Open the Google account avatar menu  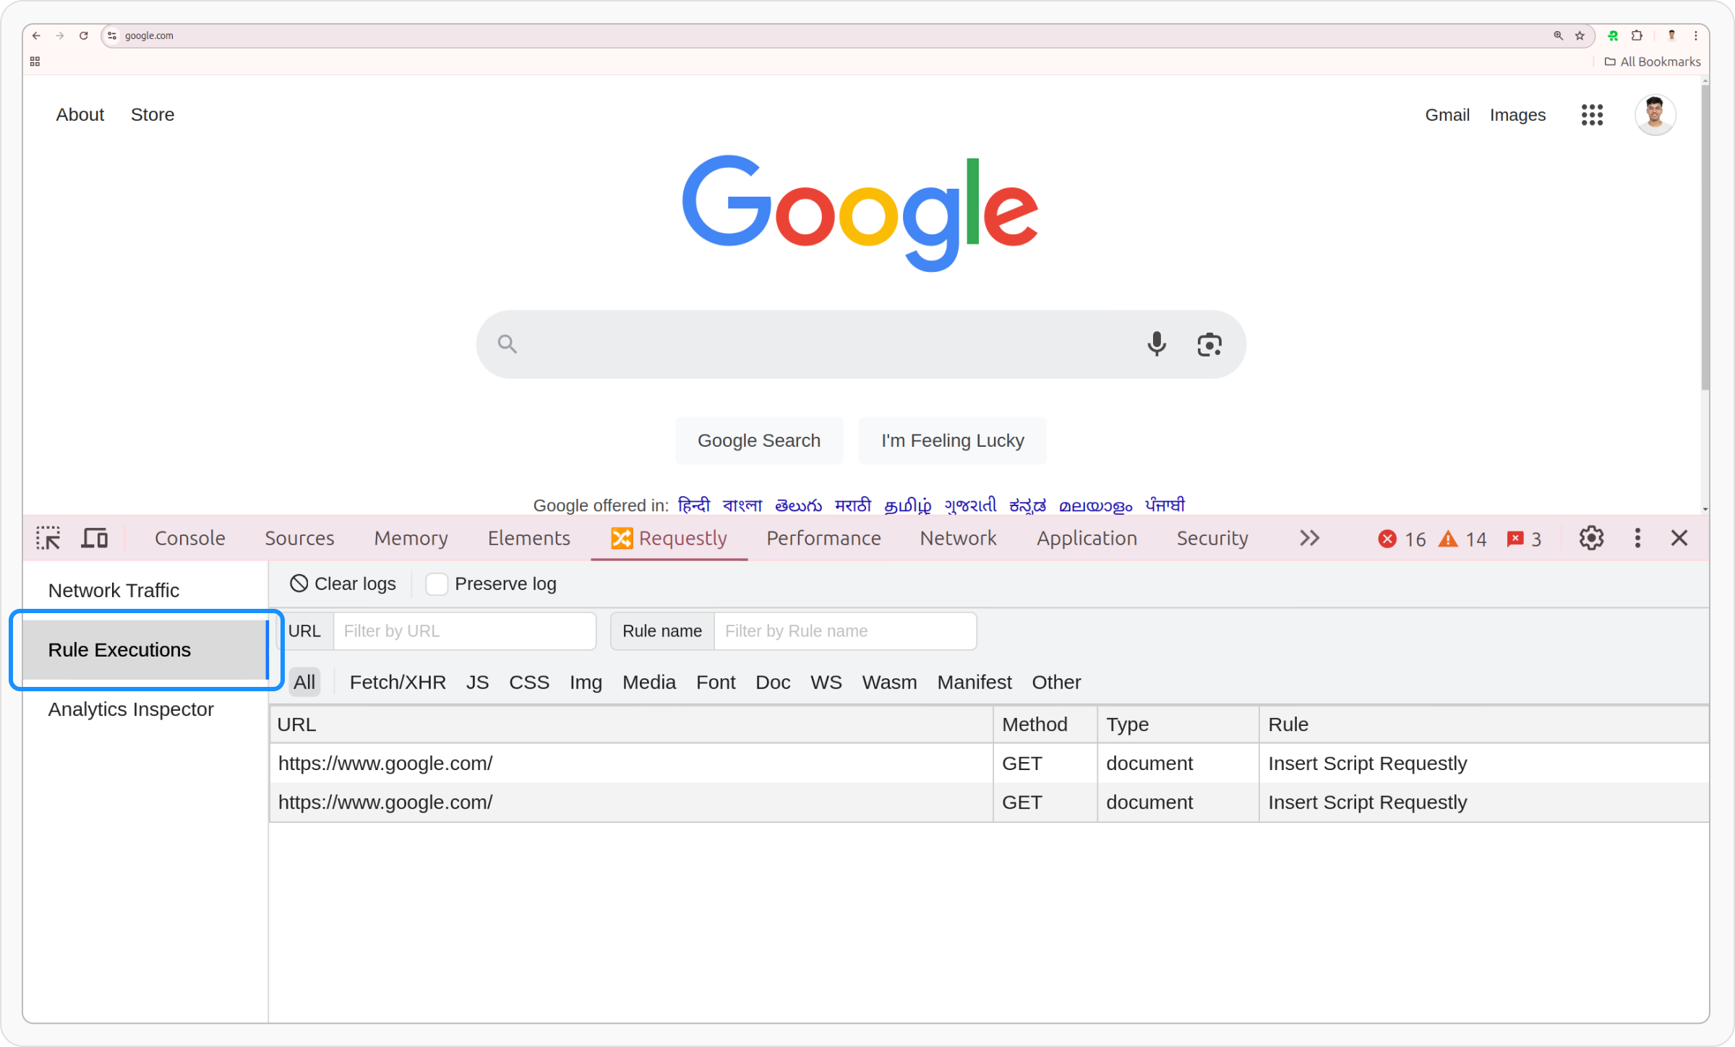(1655, 115)
